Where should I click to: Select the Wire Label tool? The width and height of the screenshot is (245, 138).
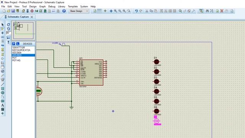click(x=3, y=37)
